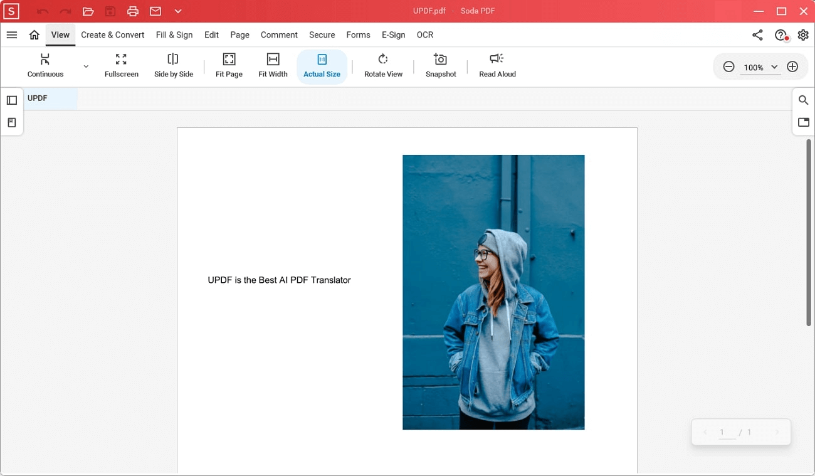Click Fit Page button

[x=229, y=65]
